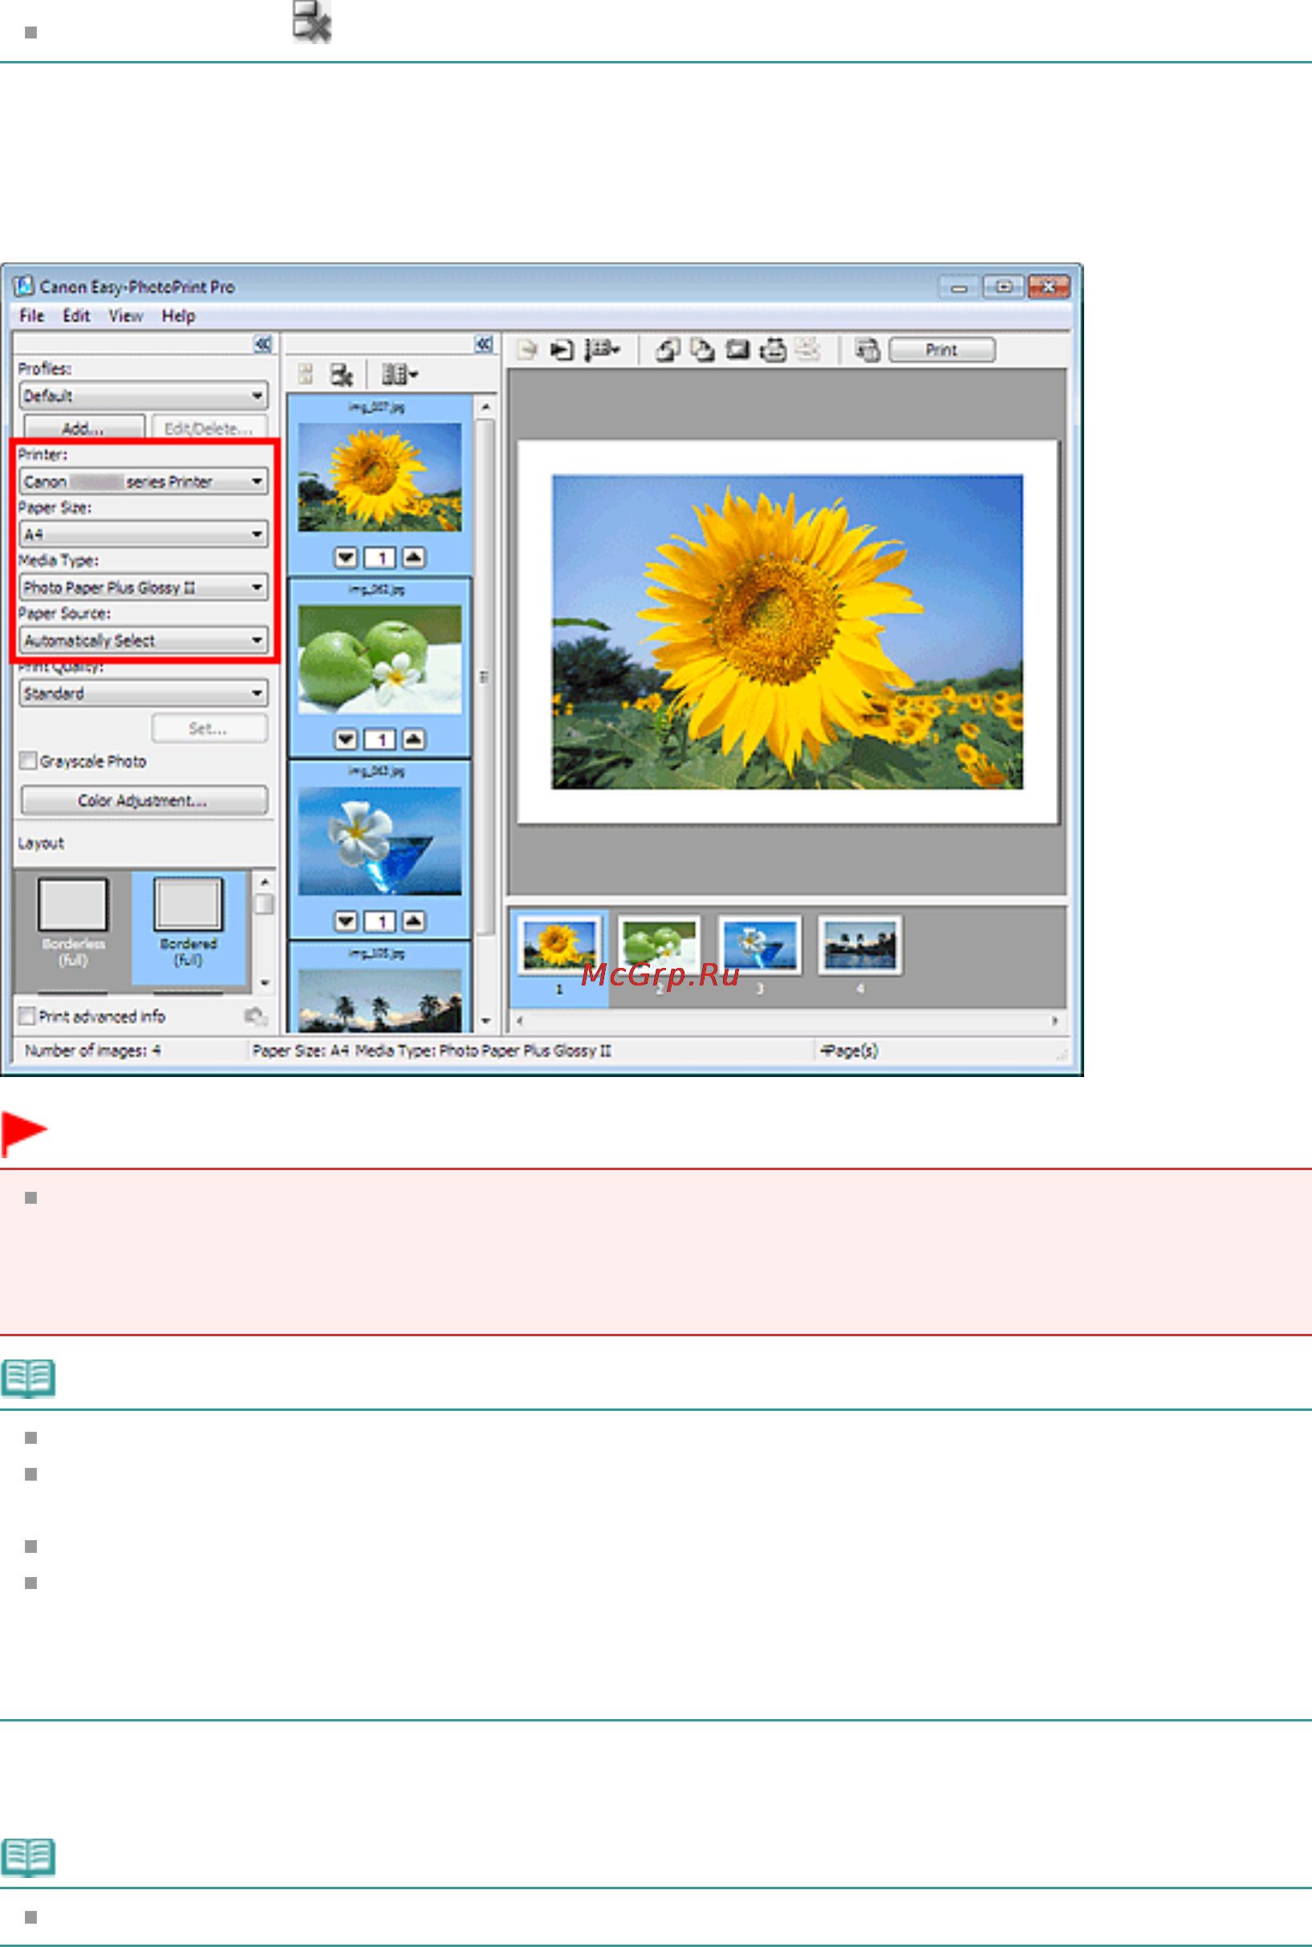Open the File menu
This screenshot has width=1312, height=1947.
tap(32, 315)
